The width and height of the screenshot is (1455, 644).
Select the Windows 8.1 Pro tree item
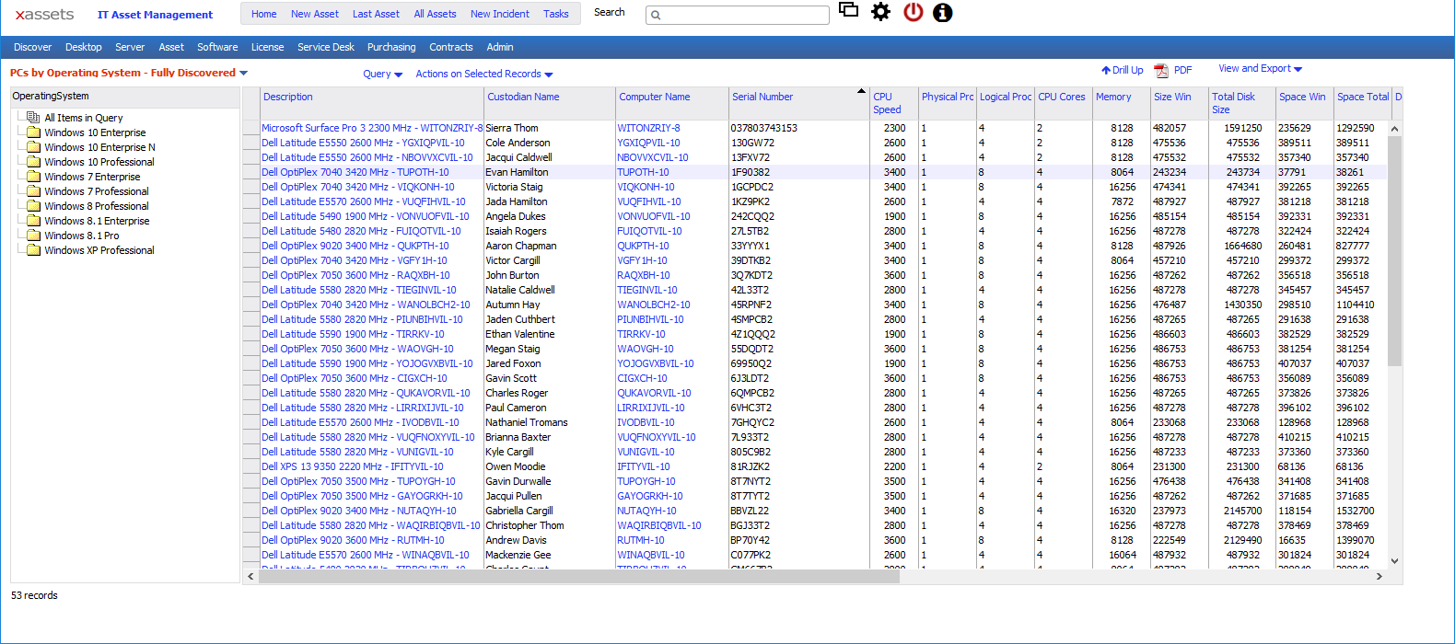82,236
